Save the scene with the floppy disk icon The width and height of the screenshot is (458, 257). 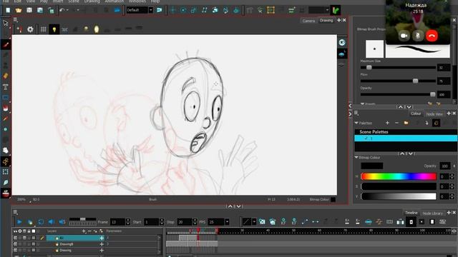tap(29, 10)
